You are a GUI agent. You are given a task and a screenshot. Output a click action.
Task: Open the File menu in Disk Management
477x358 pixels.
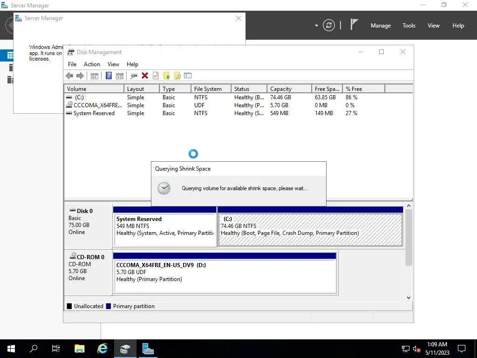[72, 64]
